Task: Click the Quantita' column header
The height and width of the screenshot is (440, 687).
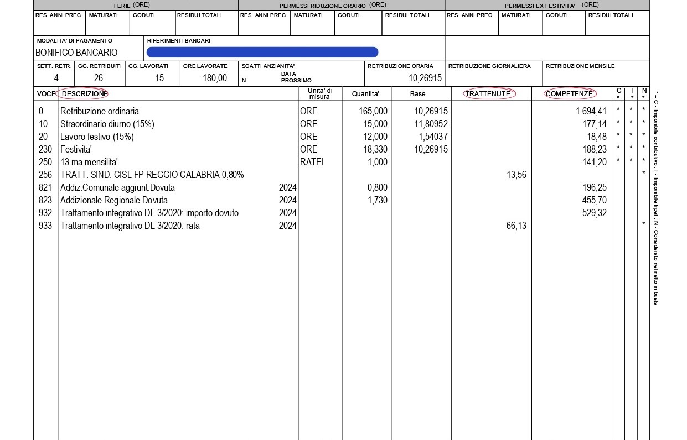Action: (x=366, y=94)
